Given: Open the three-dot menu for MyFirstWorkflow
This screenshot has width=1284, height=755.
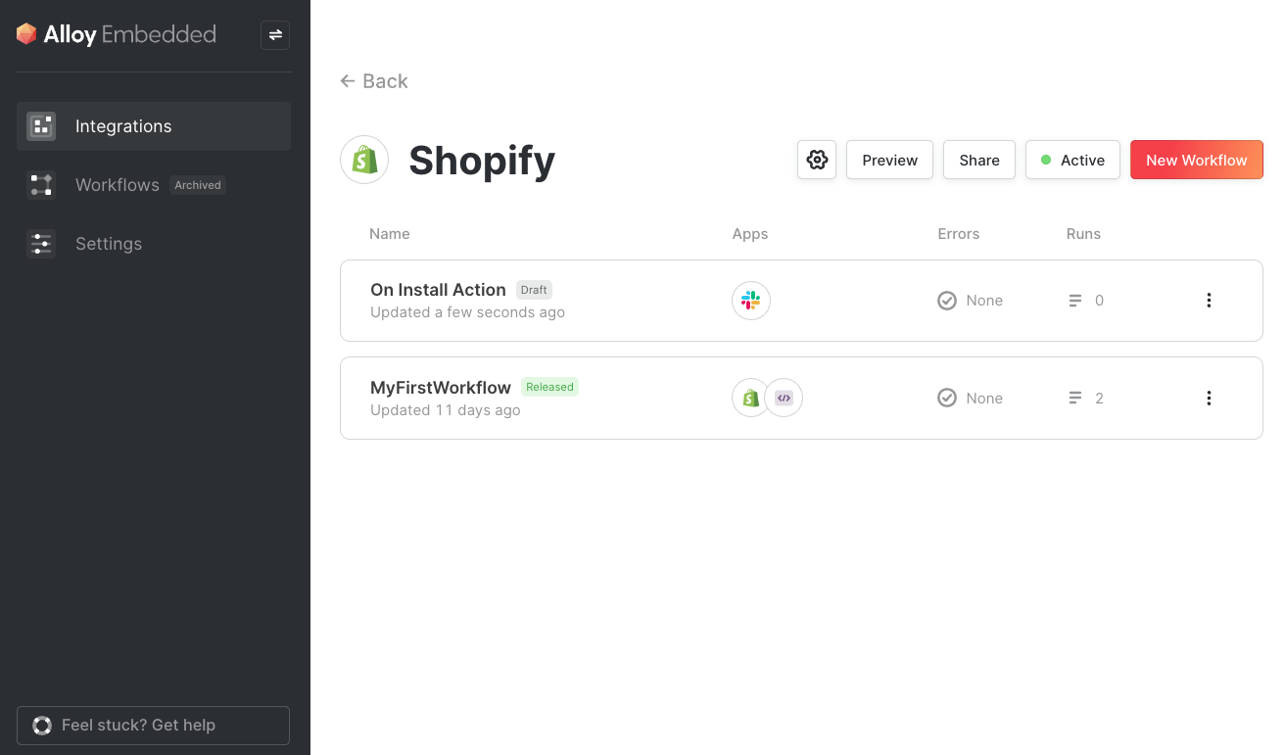Looking at the screenshot, I should point(1209,399).
